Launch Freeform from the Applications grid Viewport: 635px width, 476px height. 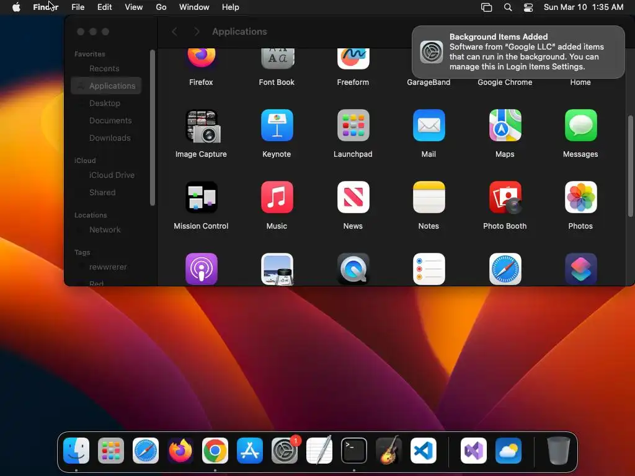[353, 58]
